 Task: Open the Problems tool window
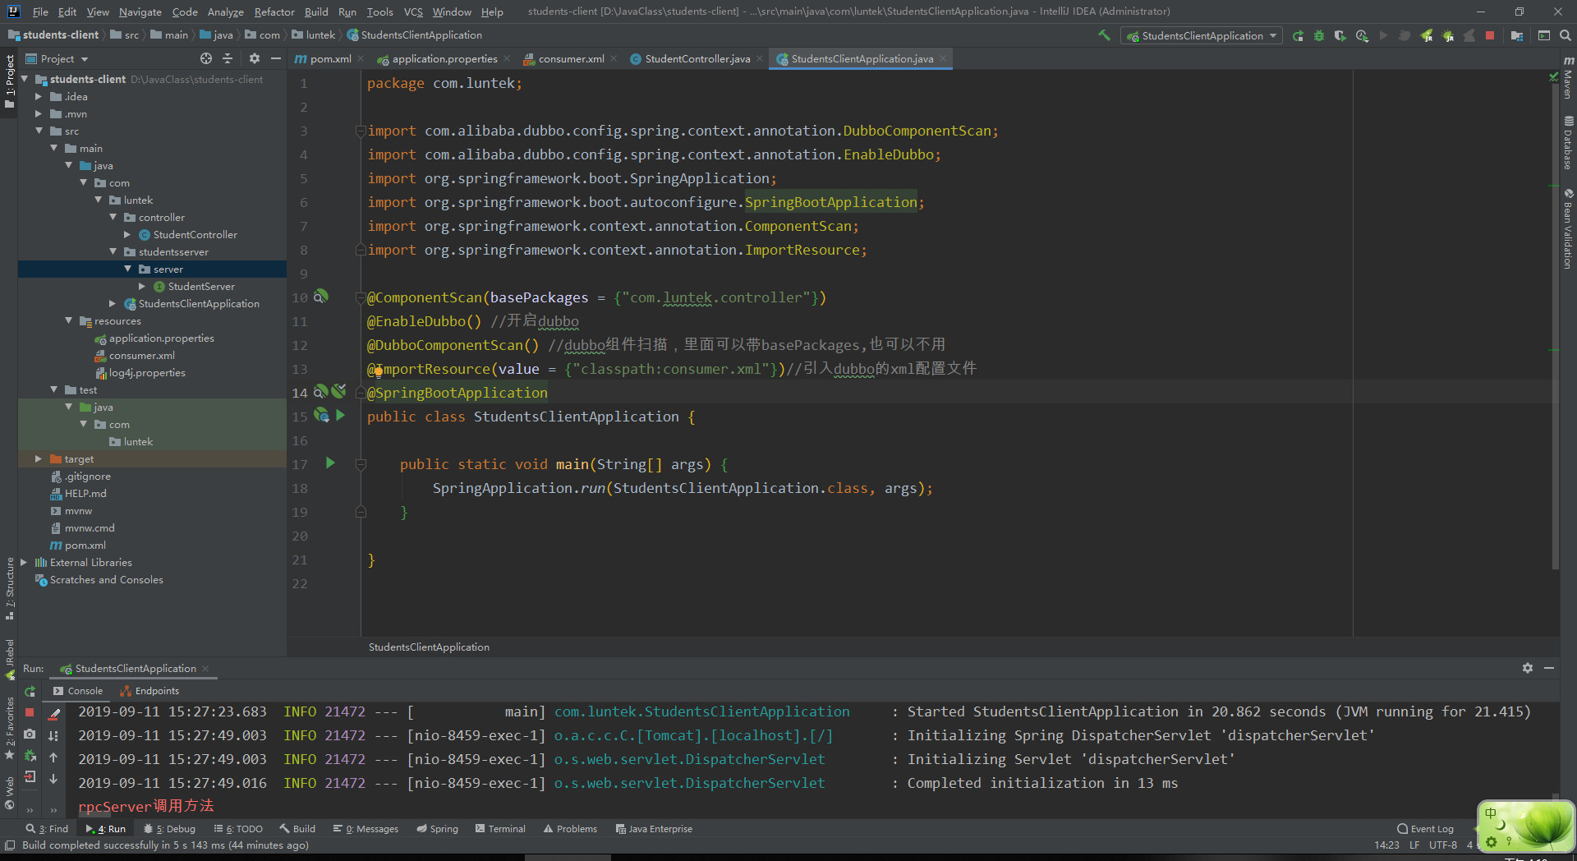point(570,828)
